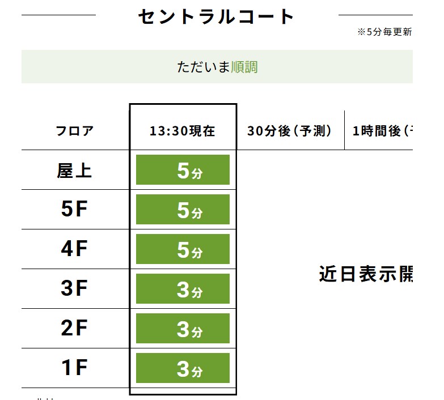Select the 2F floor row label

coord(75,329)
